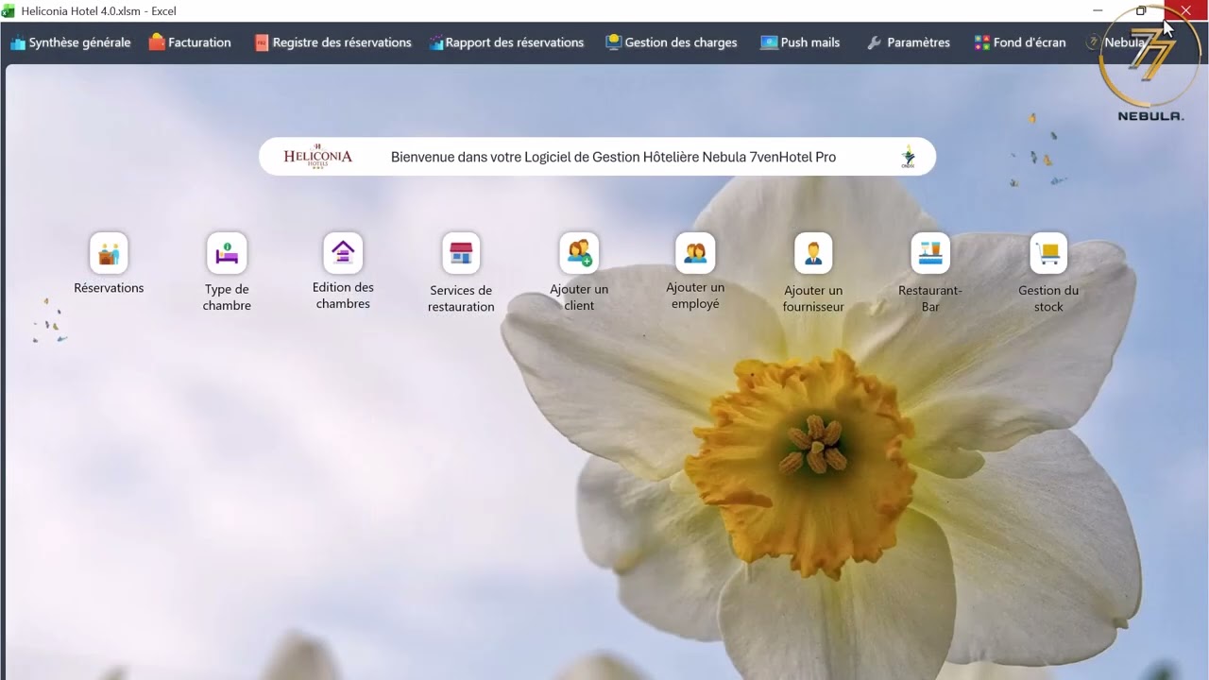Open the Paramètres menu
1209x680 pixels.
(909, 42)
